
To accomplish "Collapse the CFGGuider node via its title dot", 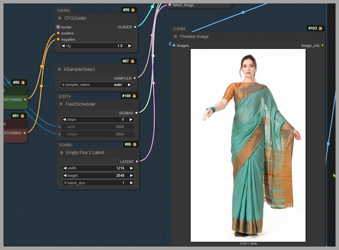I will 60,18.
